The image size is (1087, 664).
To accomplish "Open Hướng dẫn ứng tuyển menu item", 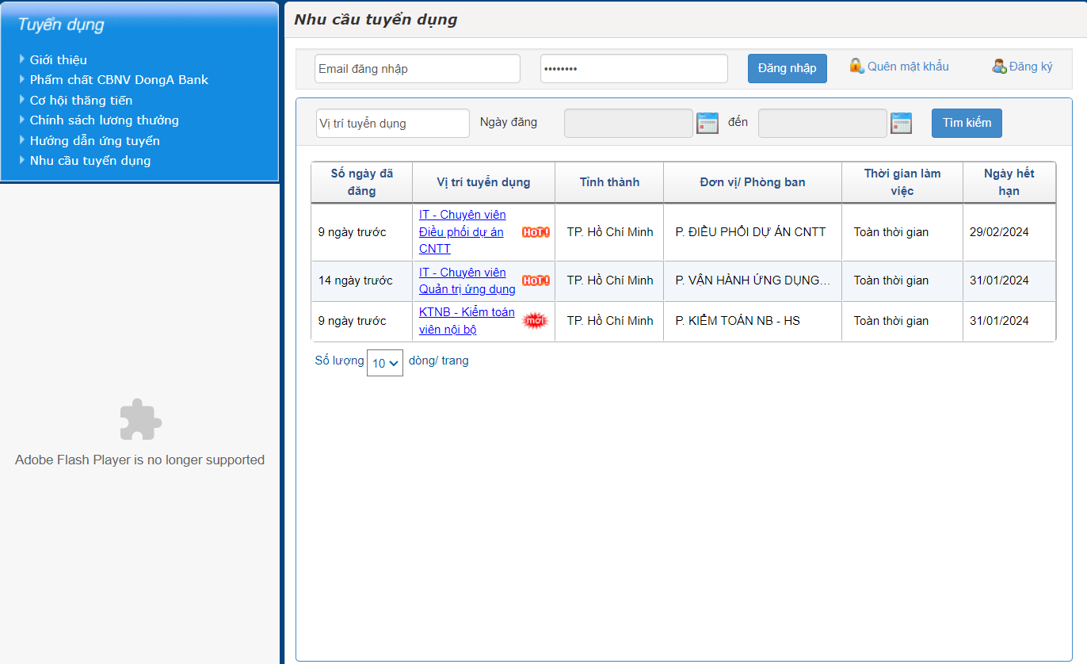I will (95, 141).
